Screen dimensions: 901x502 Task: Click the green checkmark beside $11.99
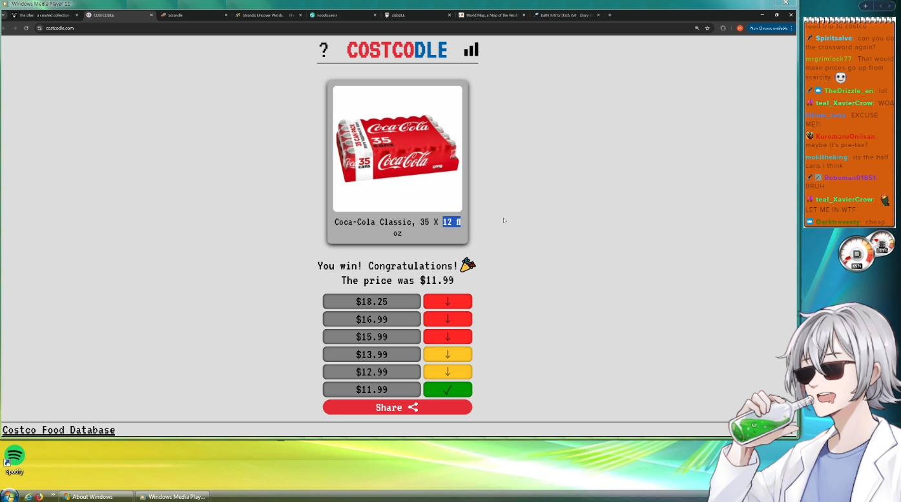click(448, 390)
